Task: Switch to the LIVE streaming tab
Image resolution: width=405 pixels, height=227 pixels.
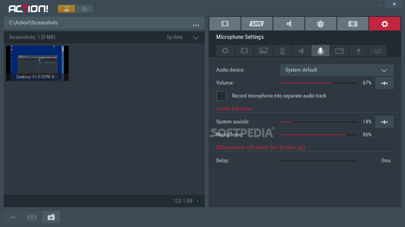Action: point(257,24)
